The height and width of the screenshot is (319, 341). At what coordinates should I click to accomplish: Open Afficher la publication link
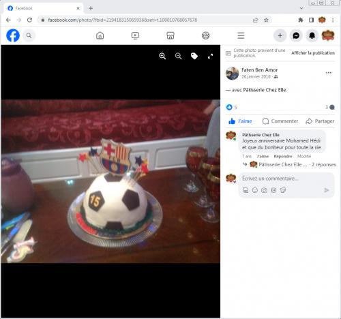point(313,53)
